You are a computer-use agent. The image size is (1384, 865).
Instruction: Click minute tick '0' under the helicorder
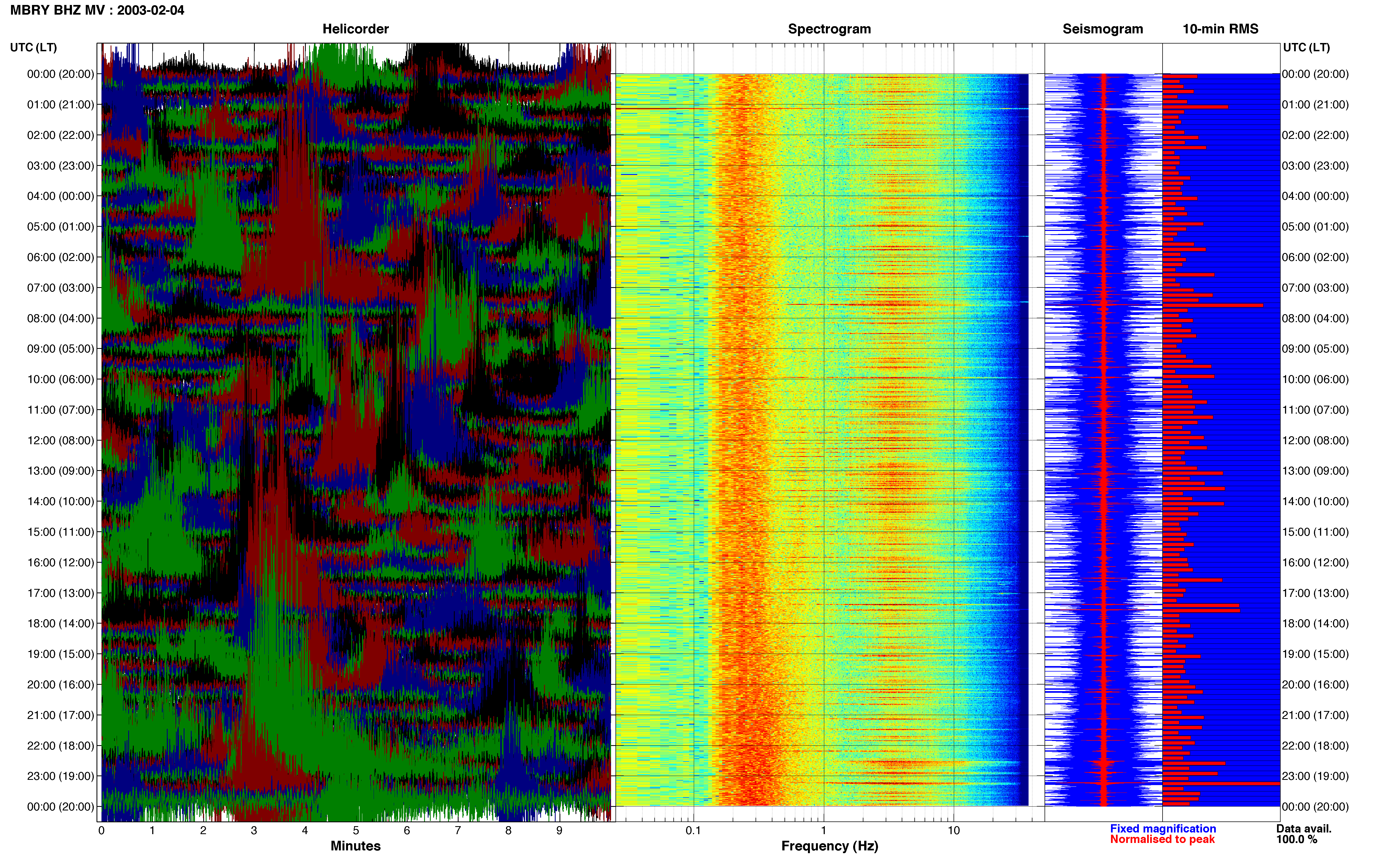tap(101, 831)
